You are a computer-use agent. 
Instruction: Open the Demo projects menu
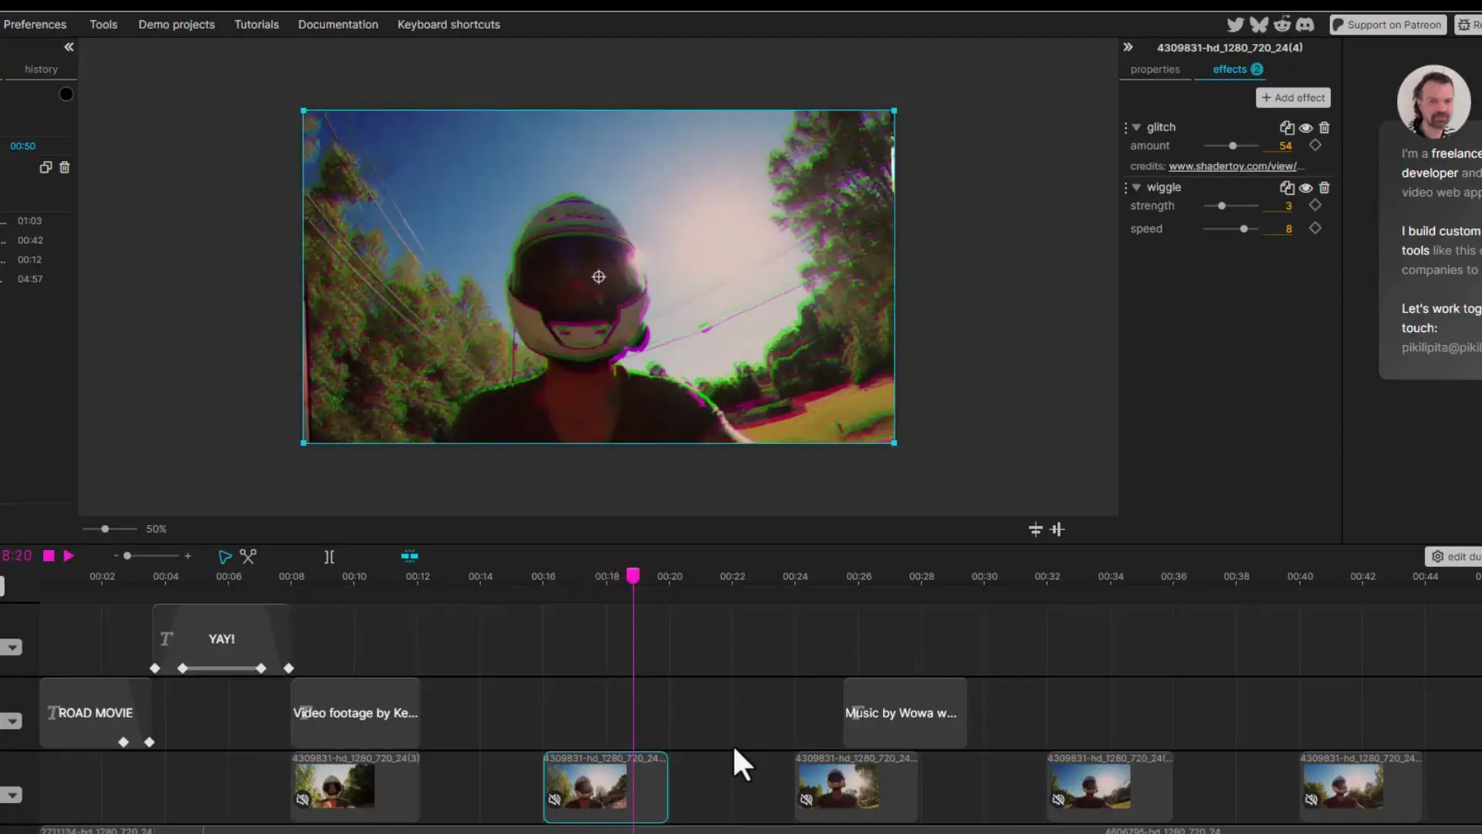pos(176,24)
